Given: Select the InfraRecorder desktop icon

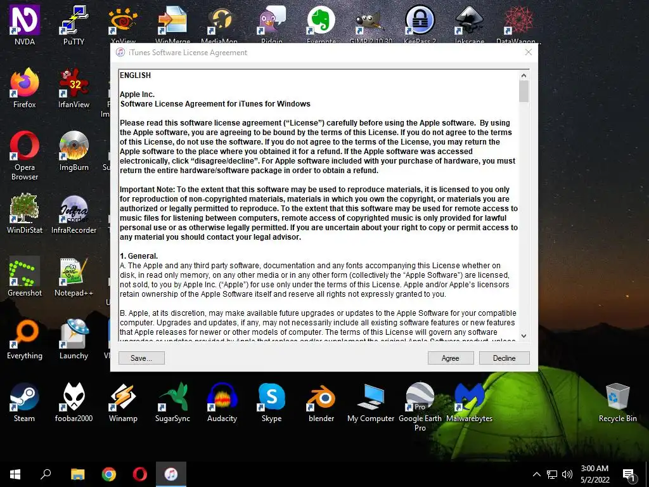Looking at the screenshot, I should tap(74, 214).
